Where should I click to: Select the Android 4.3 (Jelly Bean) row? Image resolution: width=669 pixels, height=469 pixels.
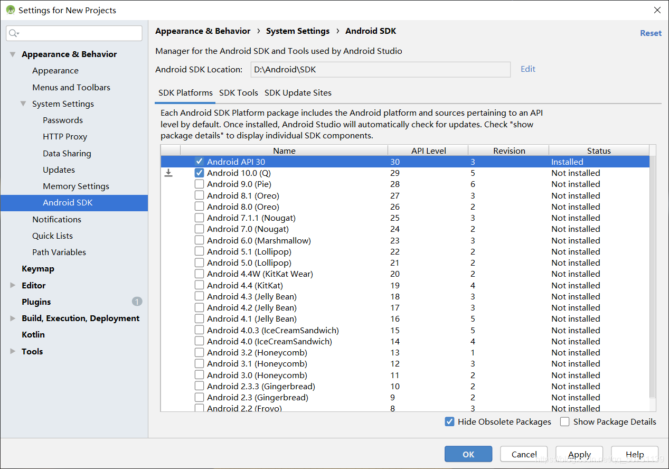click(405, 296)
